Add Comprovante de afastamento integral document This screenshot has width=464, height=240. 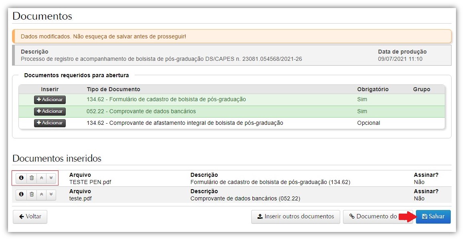(50, 123)
